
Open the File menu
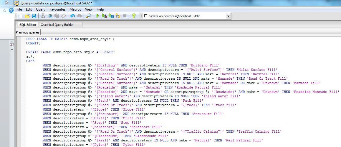tap(19, 9)
